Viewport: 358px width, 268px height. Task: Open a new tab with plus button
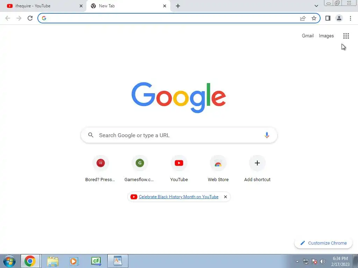[178, 6]
